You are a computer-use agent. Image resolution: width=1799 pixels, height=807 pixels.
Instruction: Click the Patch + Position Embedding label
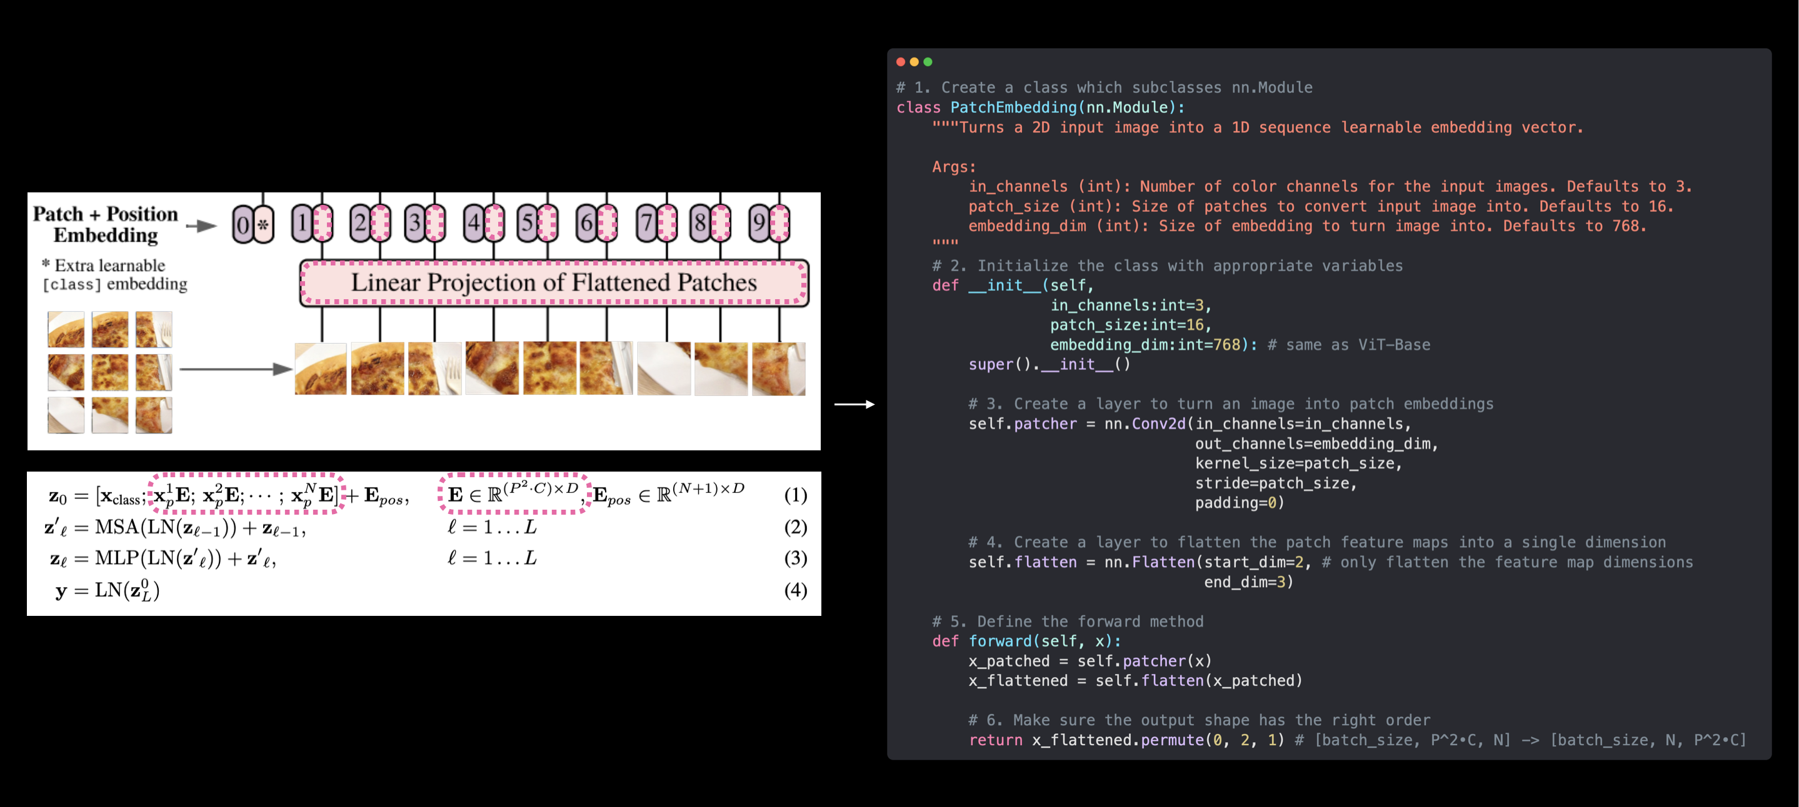106,224
